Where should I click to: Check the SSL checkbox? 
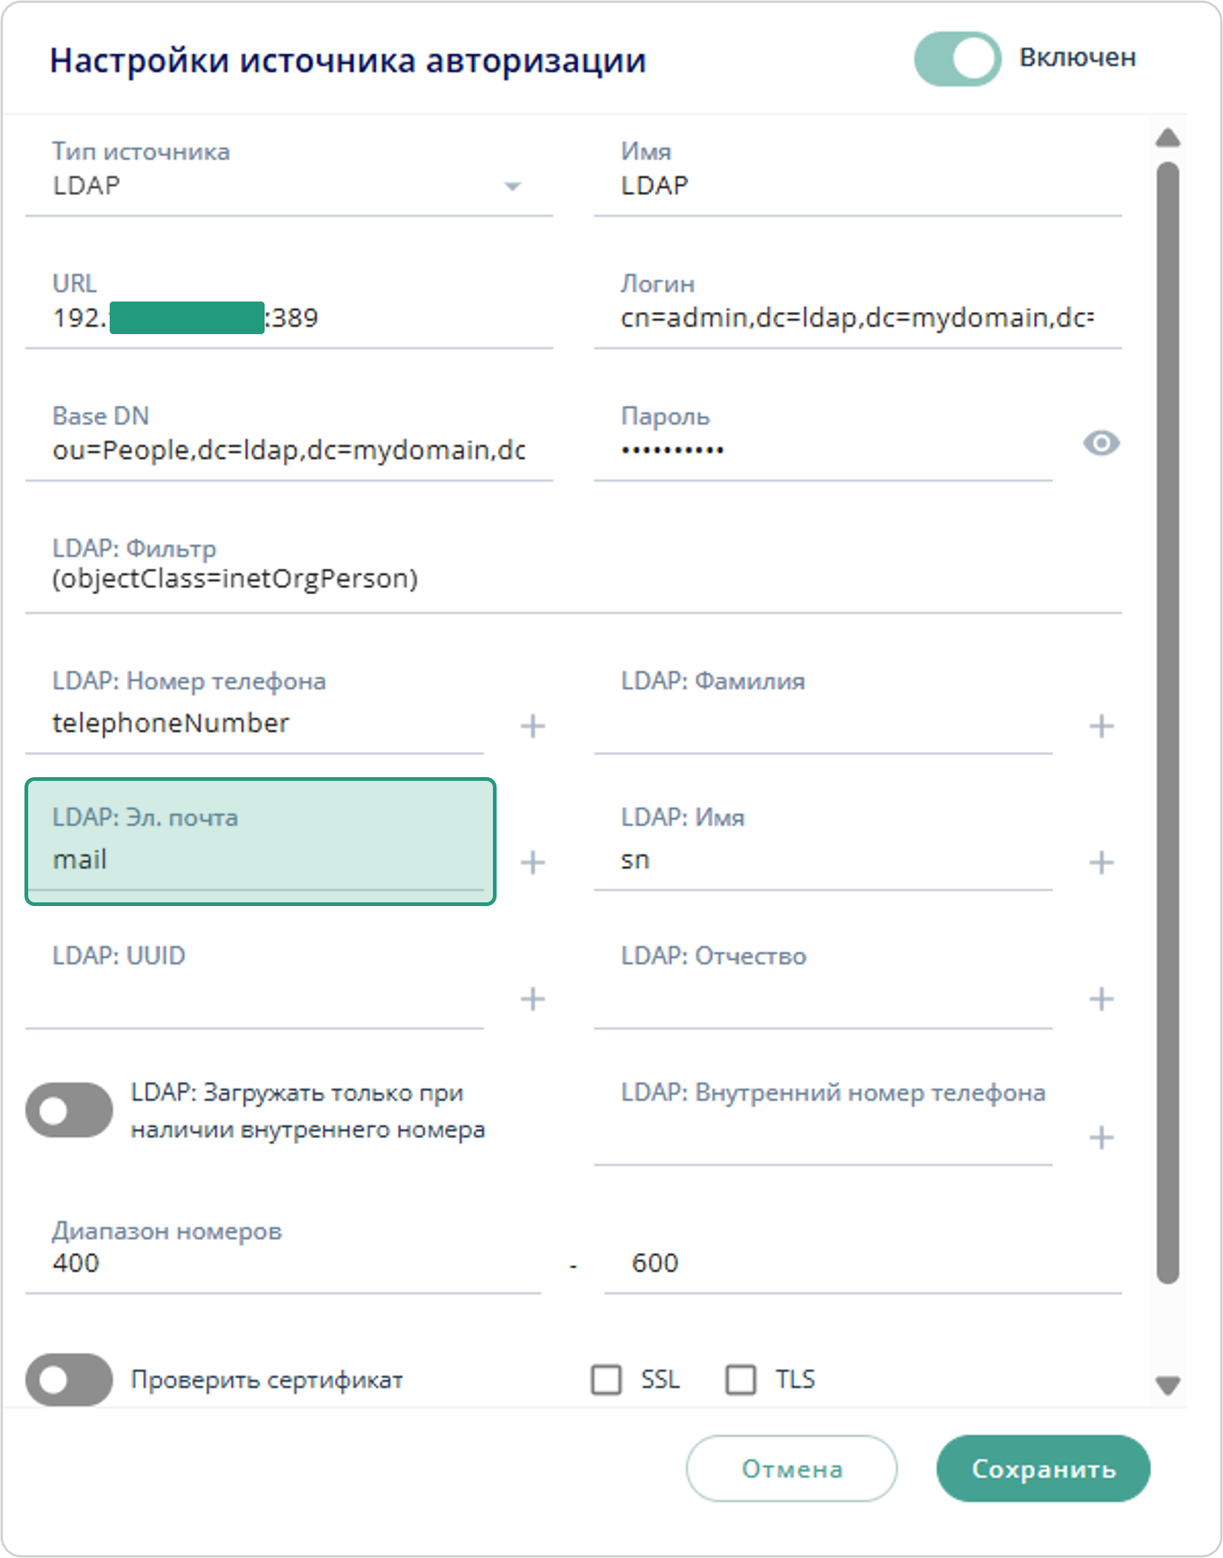[x=606, y=1378]
